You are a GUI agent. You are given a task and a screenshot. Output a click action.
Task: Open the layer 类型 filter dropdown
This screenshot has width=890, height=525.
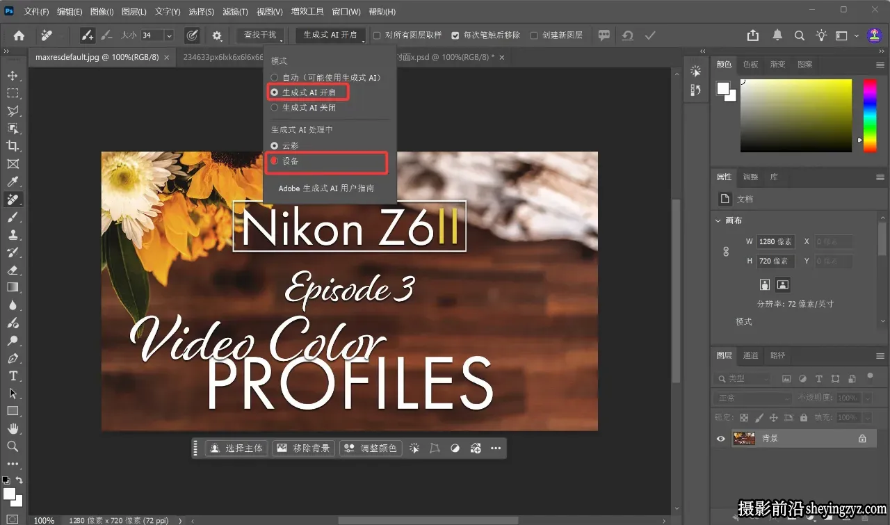[743, 379]
